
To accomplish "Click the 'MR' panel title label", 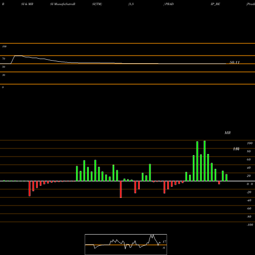I will tap(227, 133).
